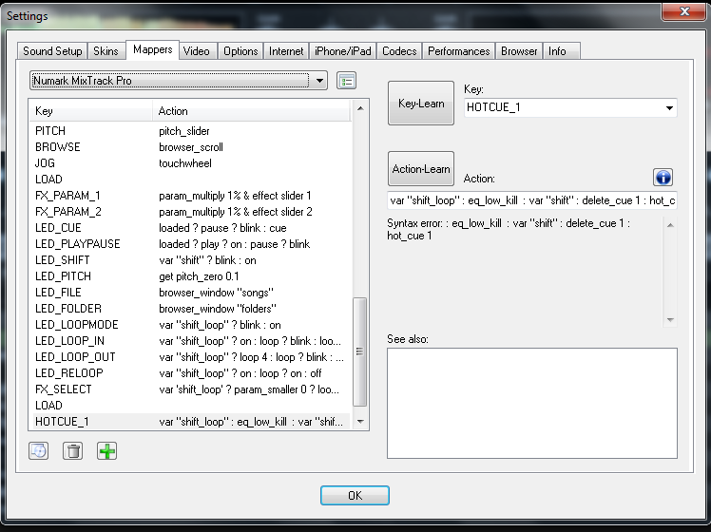The image size is (711, 532).
Task: Click inside the Action text field
Action: tap(532, 201)
